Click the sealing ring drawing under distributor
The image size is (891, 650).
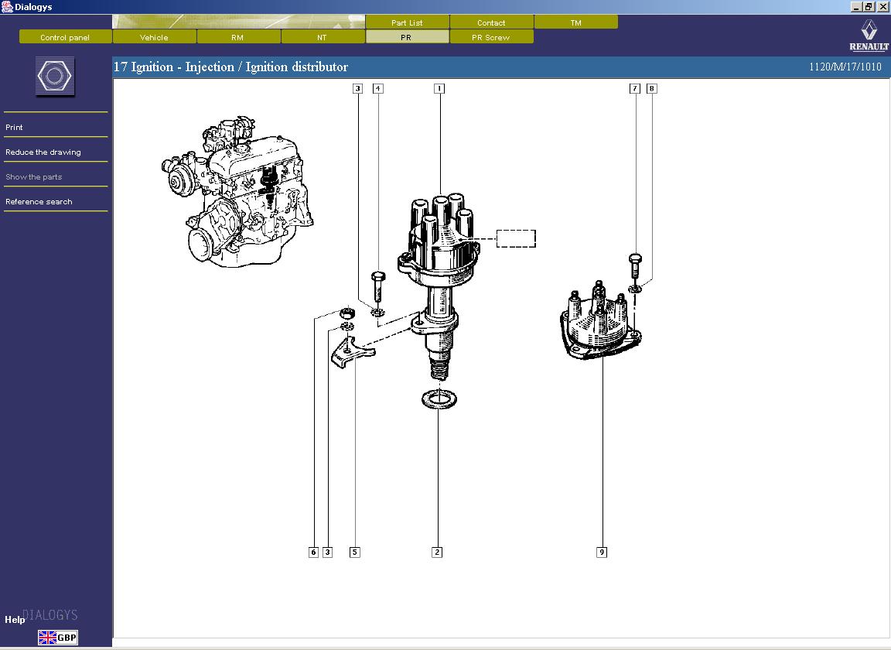pyautogui.click(x=439, y=399)
